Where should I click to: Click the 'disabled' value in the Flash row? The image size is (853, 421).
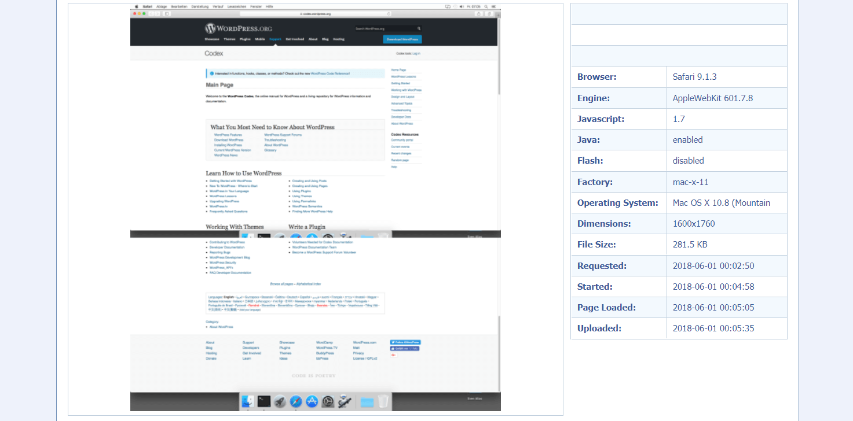click(x=689, y=160)
